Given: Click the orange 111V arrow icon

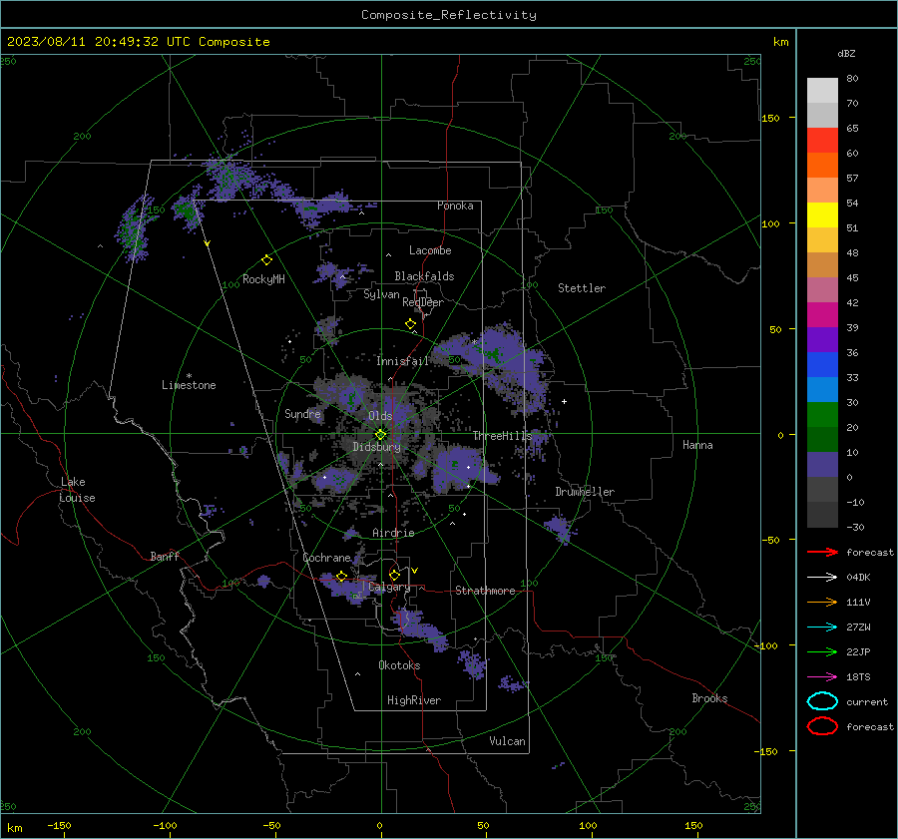Looking at the screenshot, I should [x=822, y=602].
